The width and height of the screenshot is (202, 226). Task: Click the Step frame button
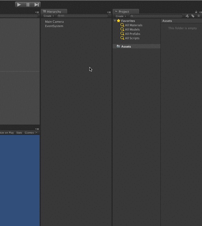tap(36, 5)
